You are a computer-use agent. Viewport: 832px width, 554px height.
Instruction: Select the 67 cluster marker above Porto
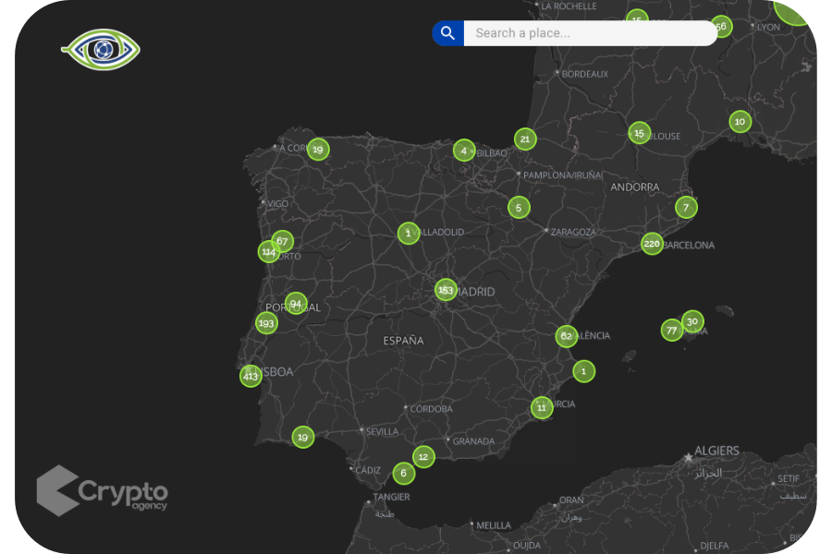pos(283,241)
